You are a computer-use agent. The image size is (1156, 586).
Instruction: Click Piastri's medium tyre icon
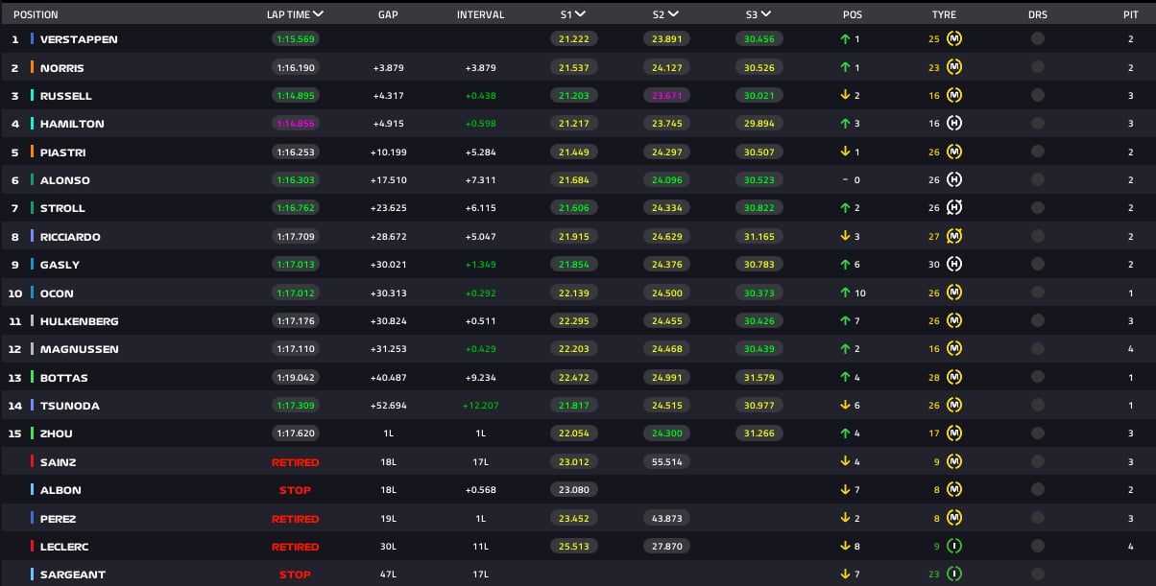pyautogui.click(x=954, y=152)
